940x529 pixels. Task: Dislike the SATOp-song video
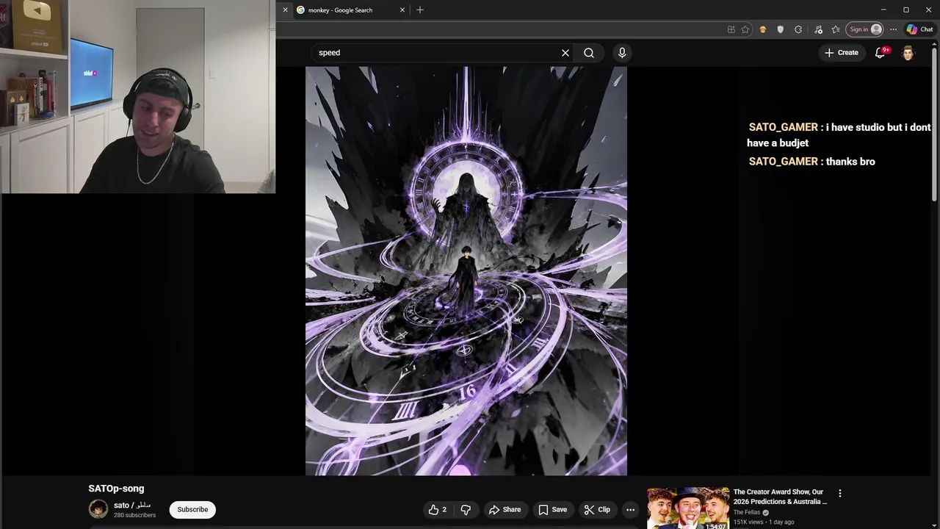[x=466, y=510]
